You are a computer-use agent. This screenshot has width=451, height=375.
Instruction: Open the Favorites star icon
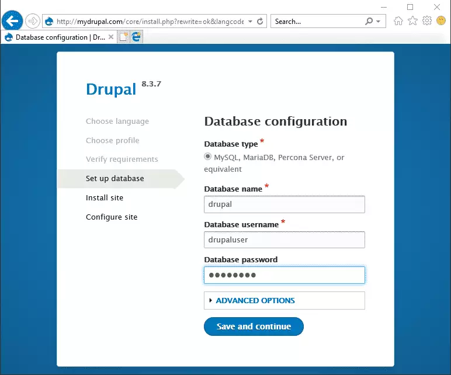click(x=412, y=20)
